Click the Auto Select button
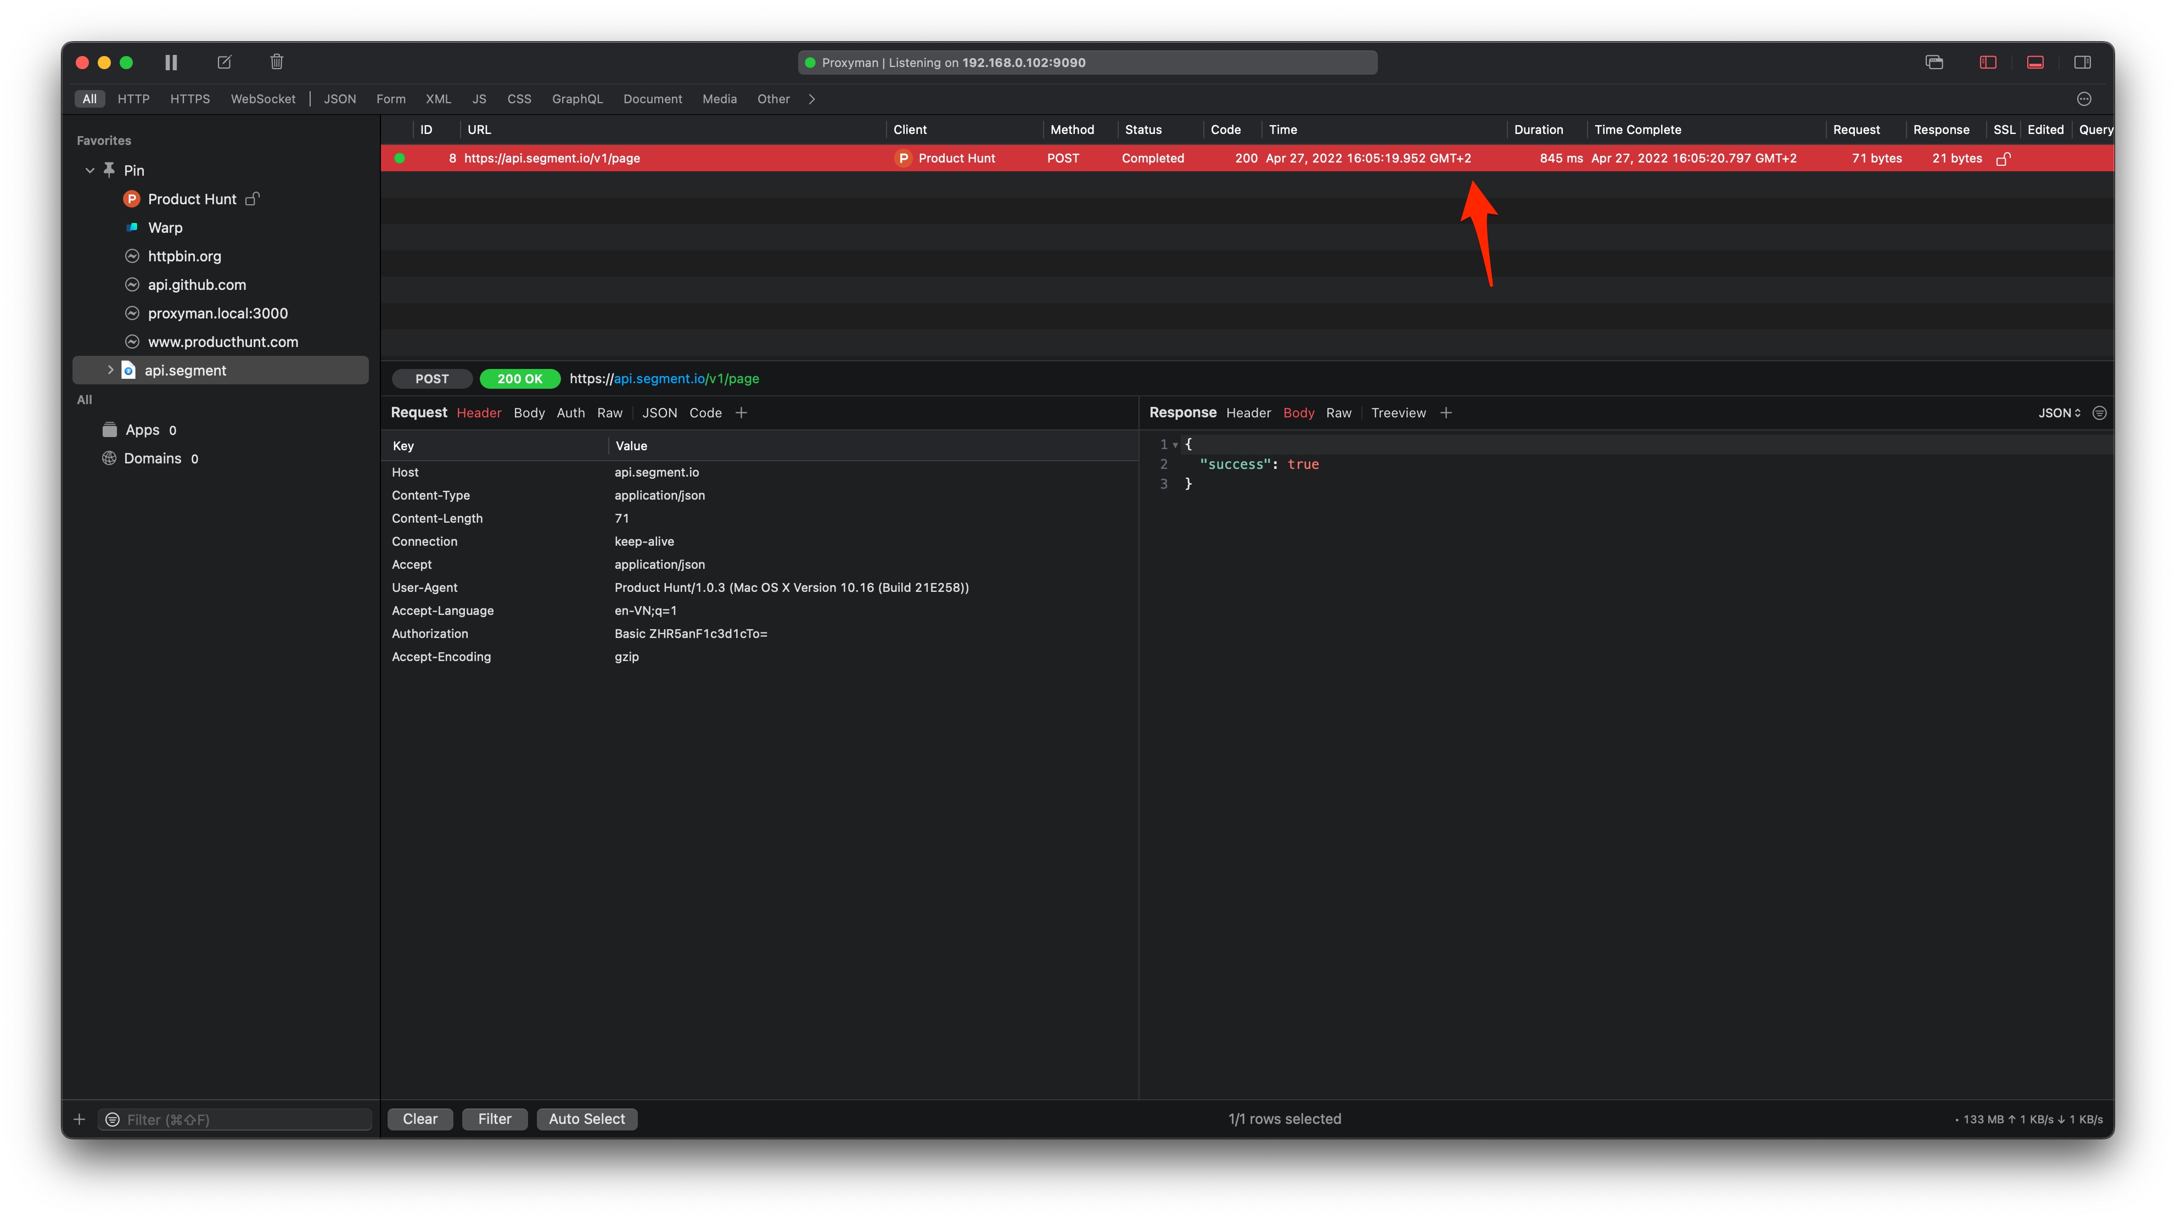The image size is (2176, 1220). pos(586,1118)
